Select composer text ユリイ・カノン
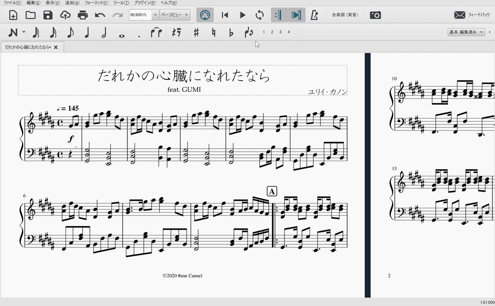 (327, 92)
